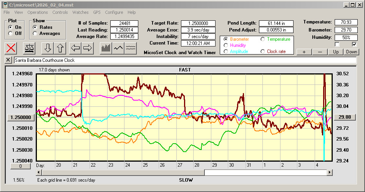Click the red X delete icon
Image resolution: width=365 pixels, height=192 pixels.
point(11,48)
